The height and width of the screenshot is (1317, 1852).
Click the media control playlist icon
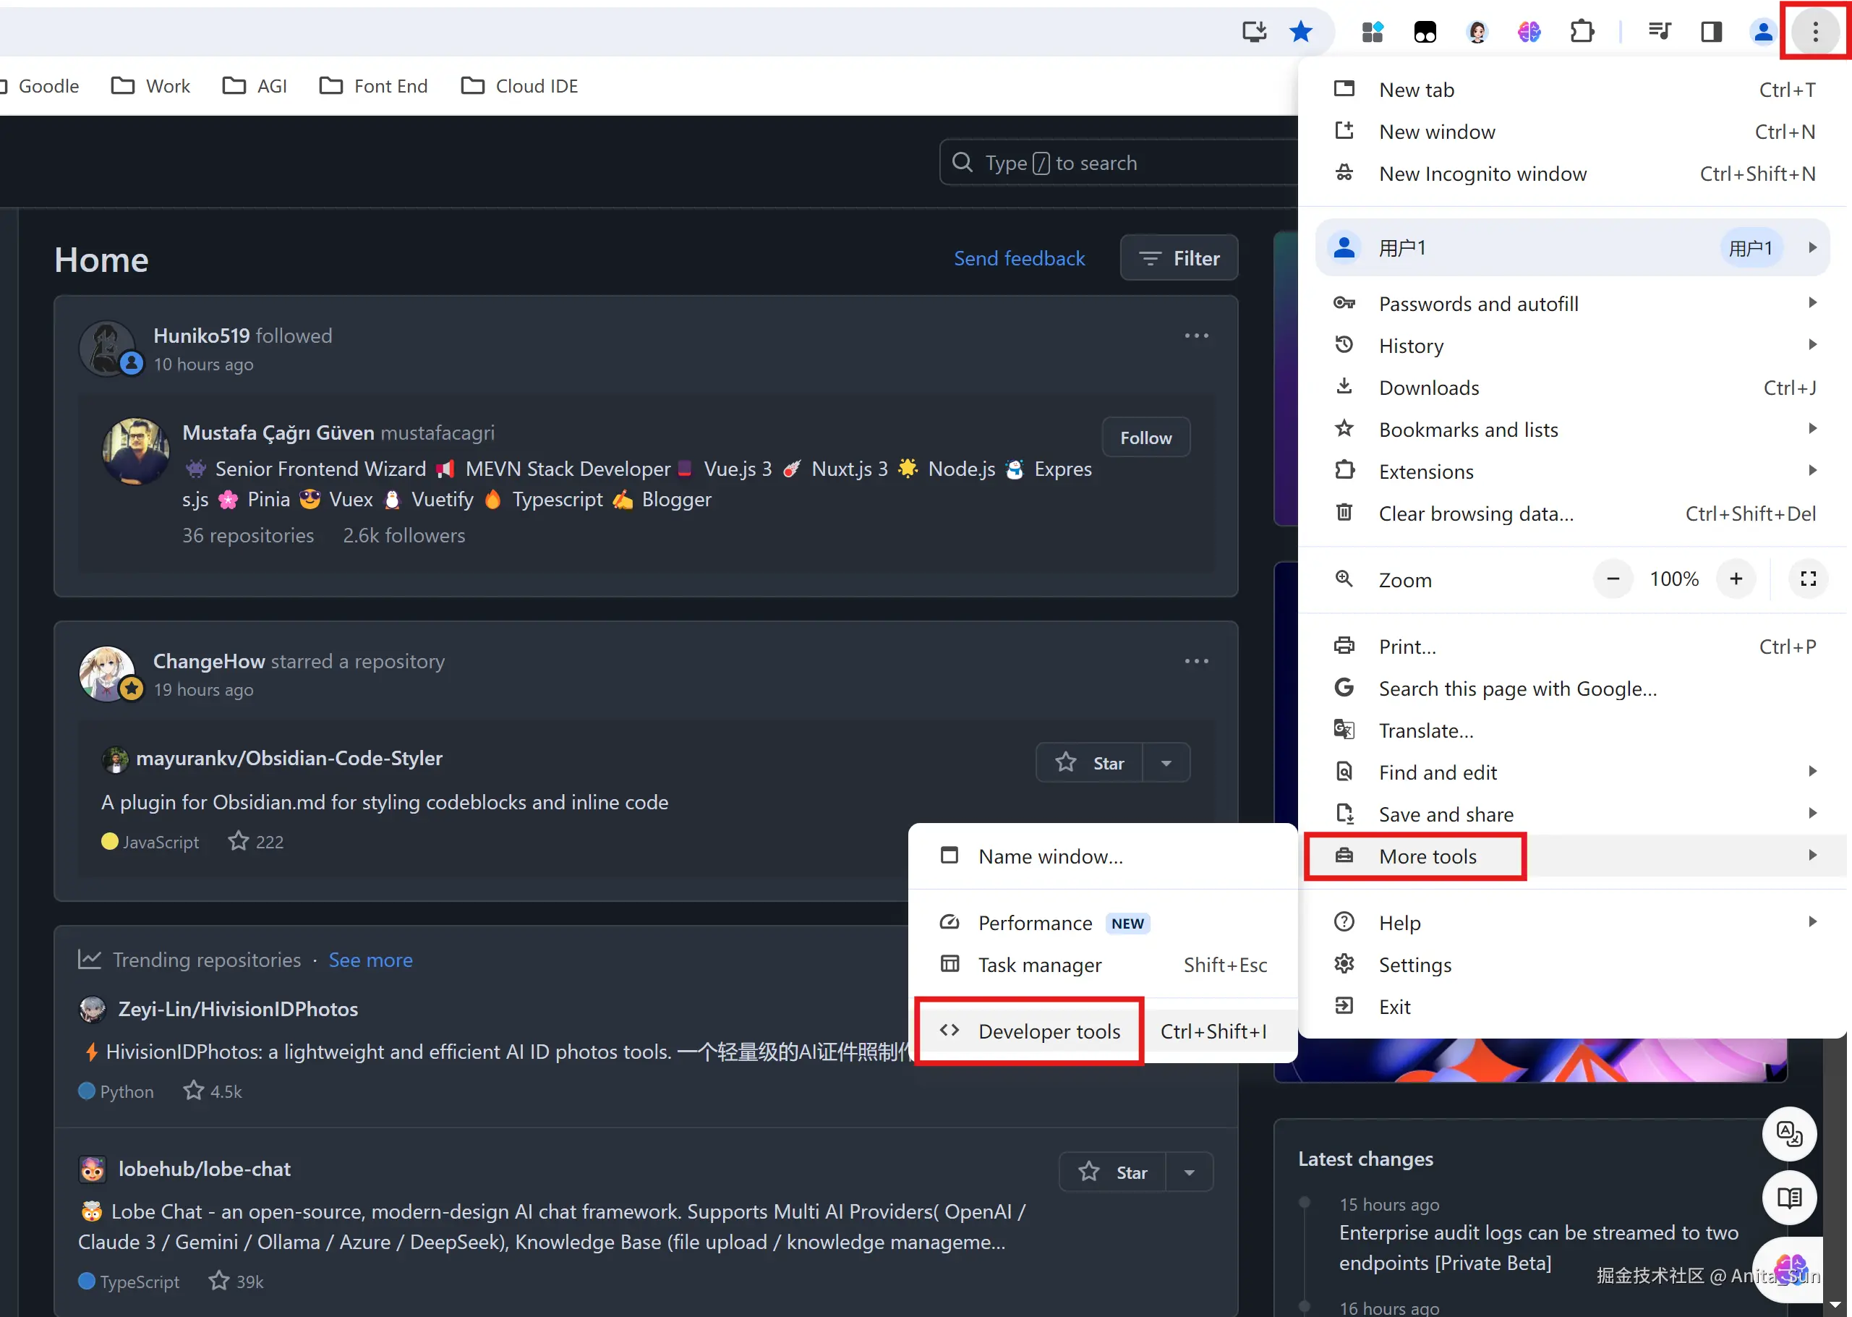point(1659,32)
